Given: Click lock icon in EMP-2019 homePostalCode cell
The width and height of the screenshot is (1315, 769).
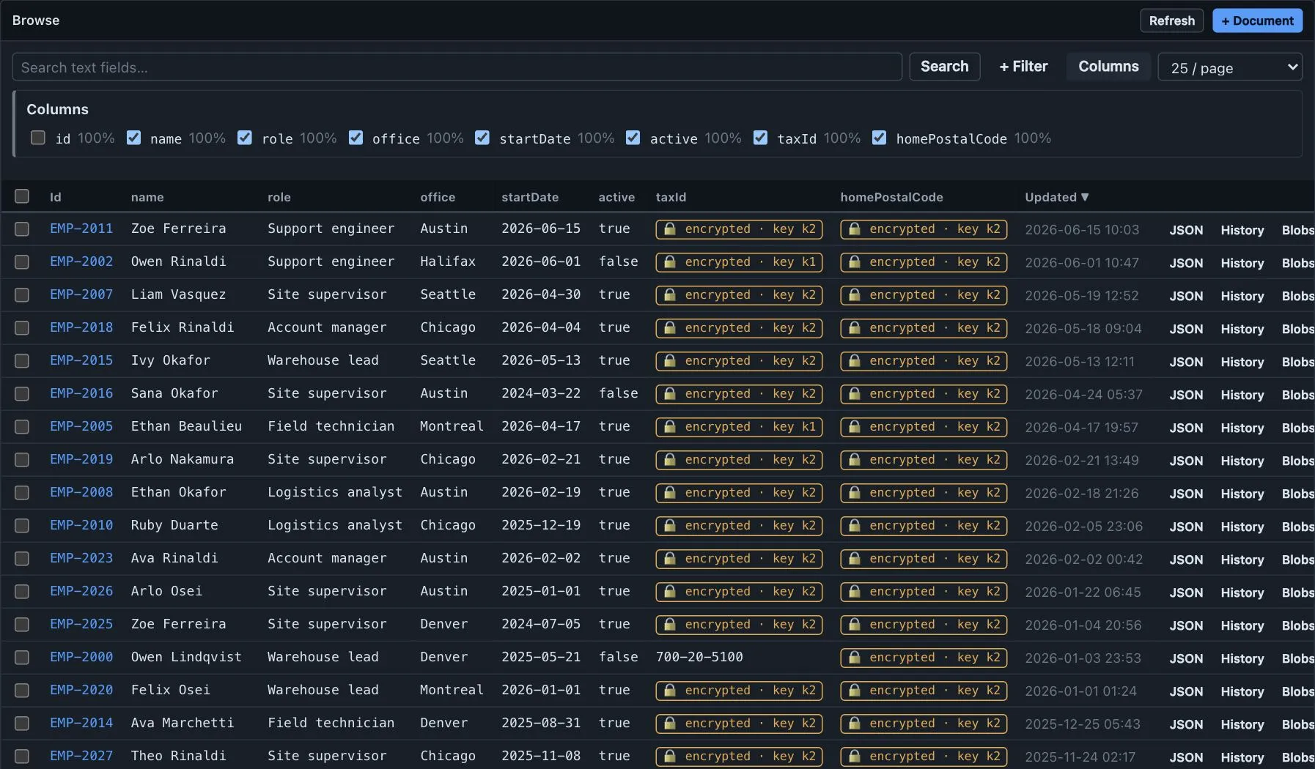Looking at the screenshot, I should point(854,459).
